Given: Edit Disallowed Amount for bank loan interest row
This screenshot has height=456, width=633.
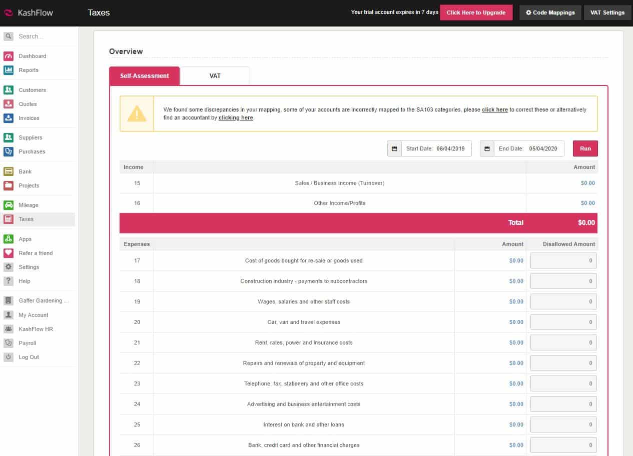Looking at the screenshot, I should tap(563, 424).
